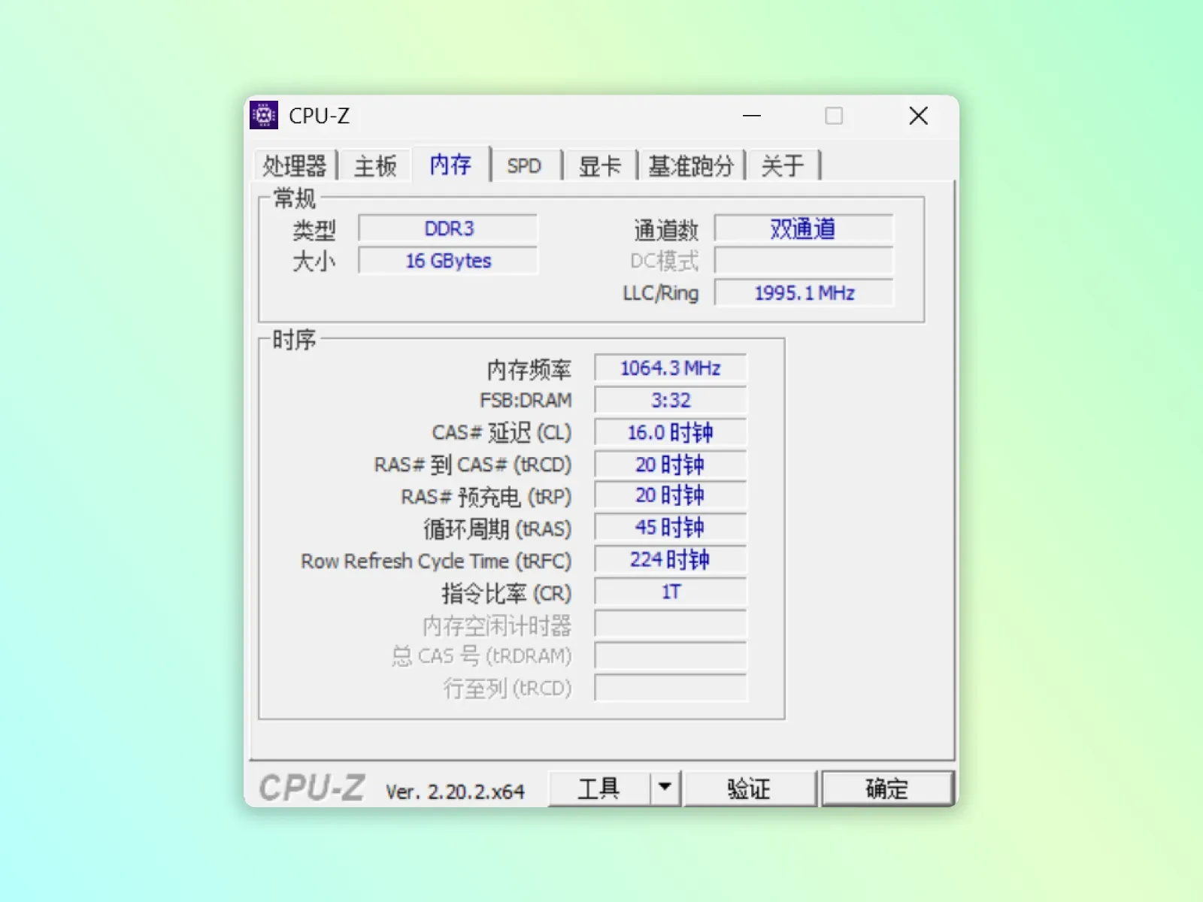Click the Ver. 2.20.2.x64 version text
1203x902 pixels.
455,792
